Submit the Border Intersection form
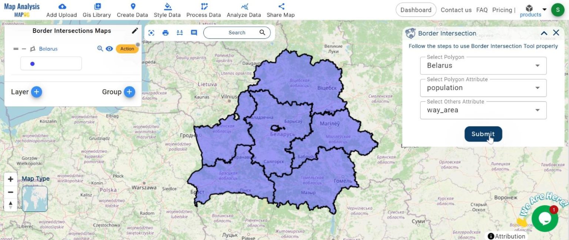569x240 pixels. click(483, 134)
